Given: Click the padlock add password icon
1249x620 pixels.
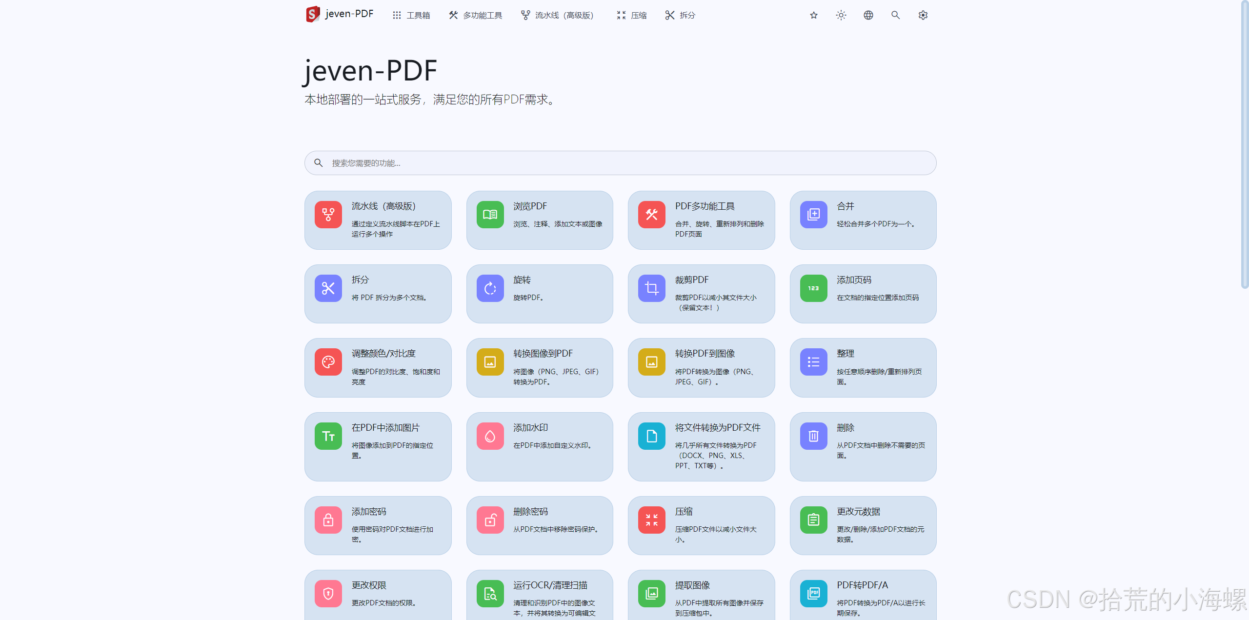Looking at the screenshot, I should pyautogui.click(x=328, y=520).
